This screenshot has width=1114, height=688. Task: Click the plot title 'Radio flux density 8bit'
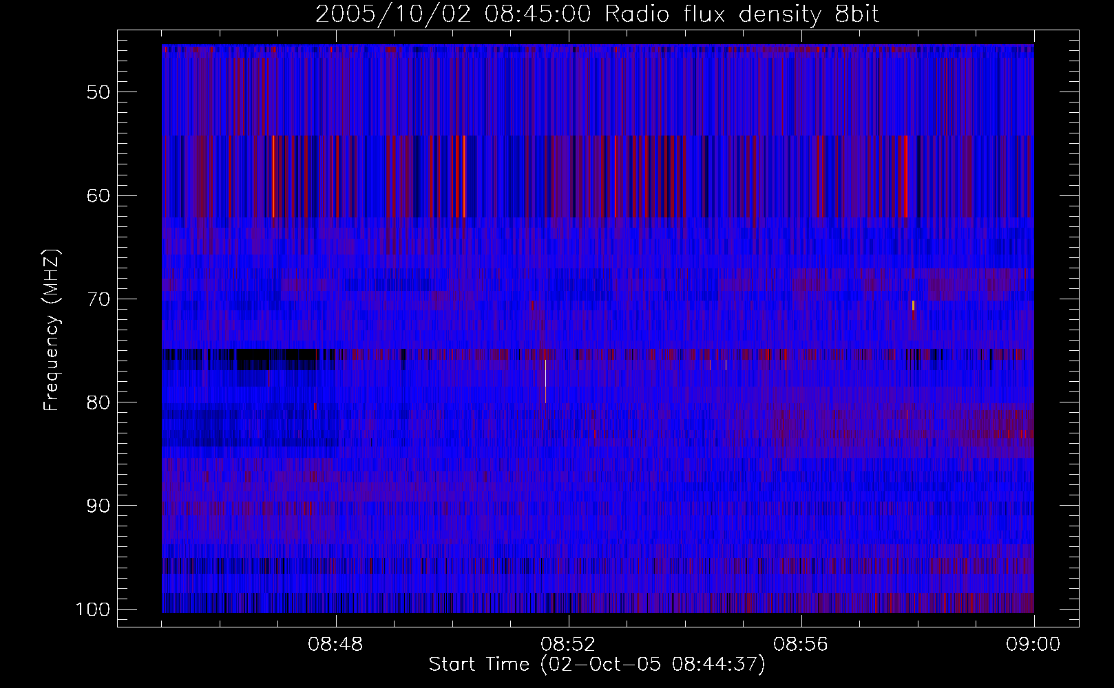click(742, 14)
